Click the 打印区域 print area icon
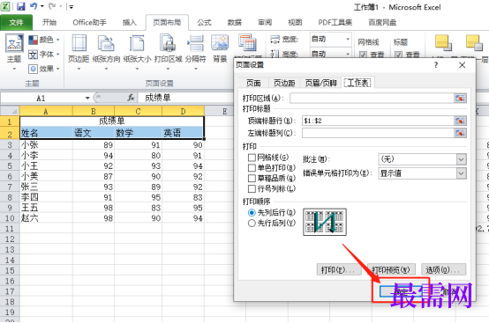489x323 pixels. pos(168,43)
